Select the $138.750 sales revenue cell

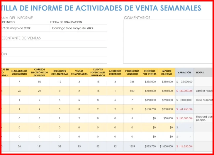coord(150,109)
